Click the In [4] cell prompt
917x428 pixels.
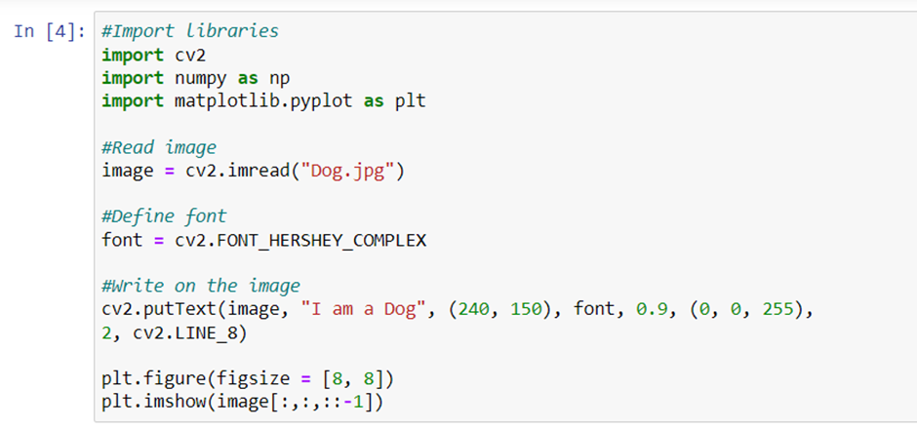pos(49,31)
